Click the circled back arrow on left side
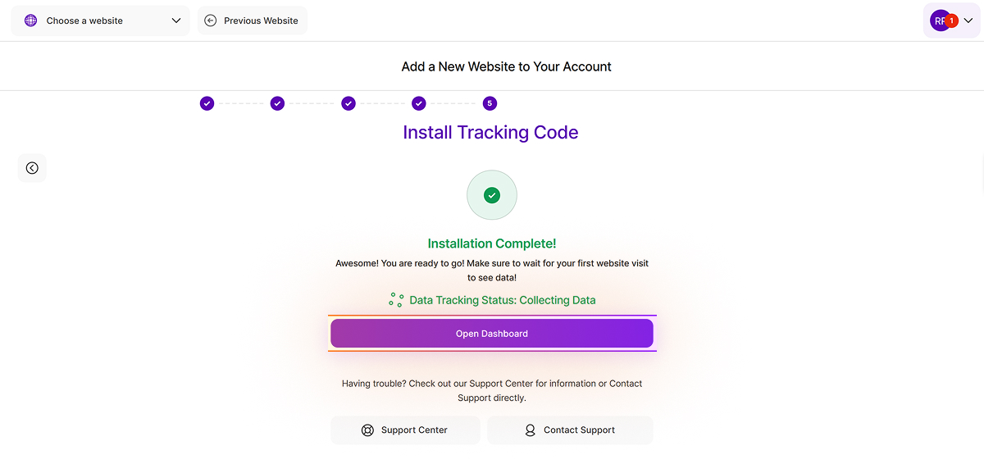This screenshot has width=984, height=473. point(32,168)
